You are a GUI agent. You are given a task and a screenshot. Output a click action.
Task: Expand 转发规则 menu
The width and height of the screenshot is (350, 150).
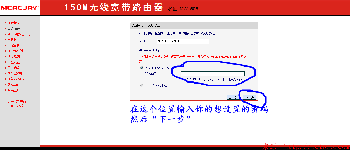(14, 57)
